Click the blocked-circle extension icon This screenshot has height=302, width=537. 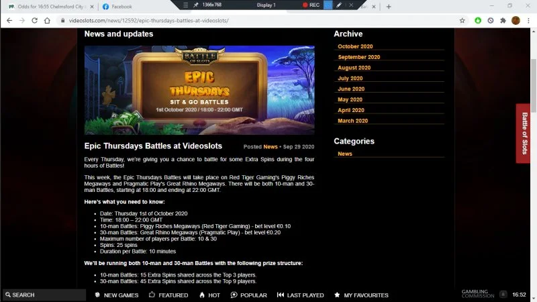(491, 21)
